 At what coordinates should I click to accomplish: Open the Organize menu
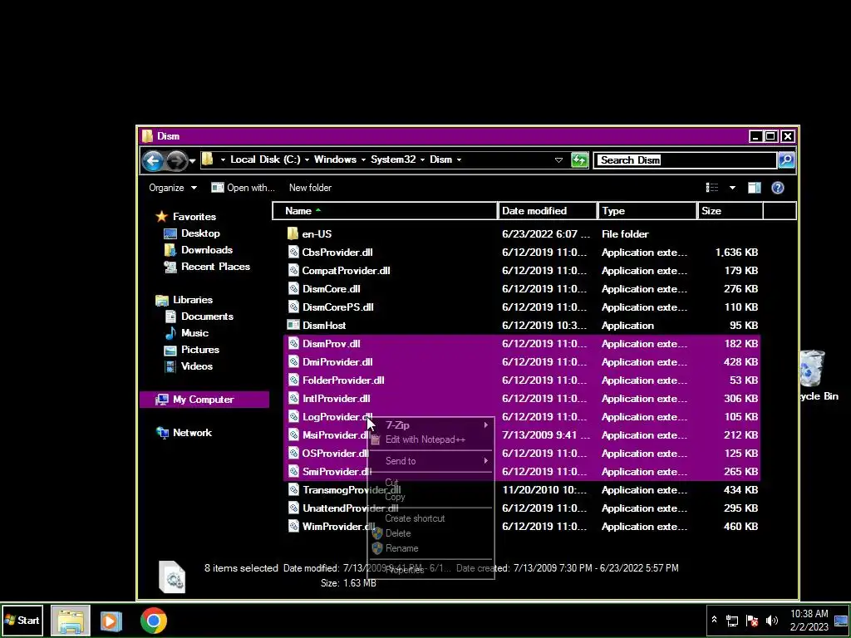click(x=173, y=188)
